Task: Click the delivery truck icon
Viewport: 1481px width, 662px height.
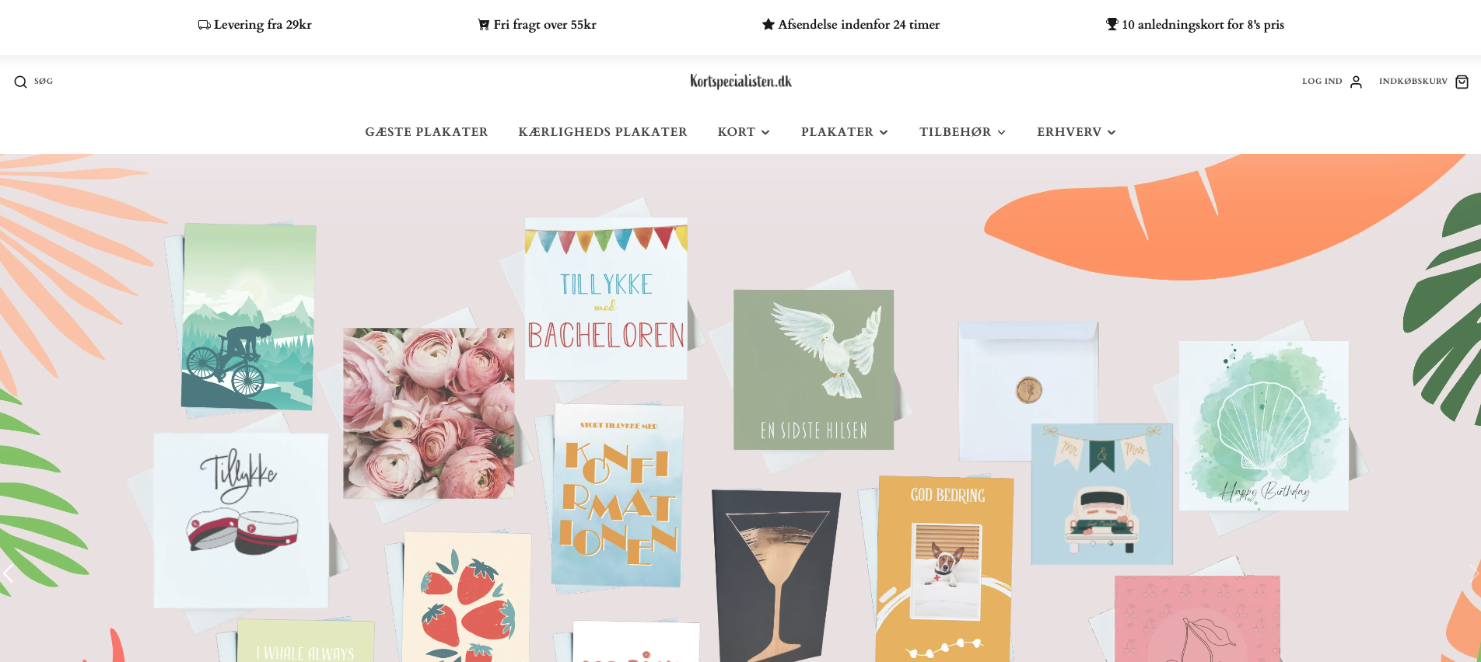Action: [x=204, y=25]
